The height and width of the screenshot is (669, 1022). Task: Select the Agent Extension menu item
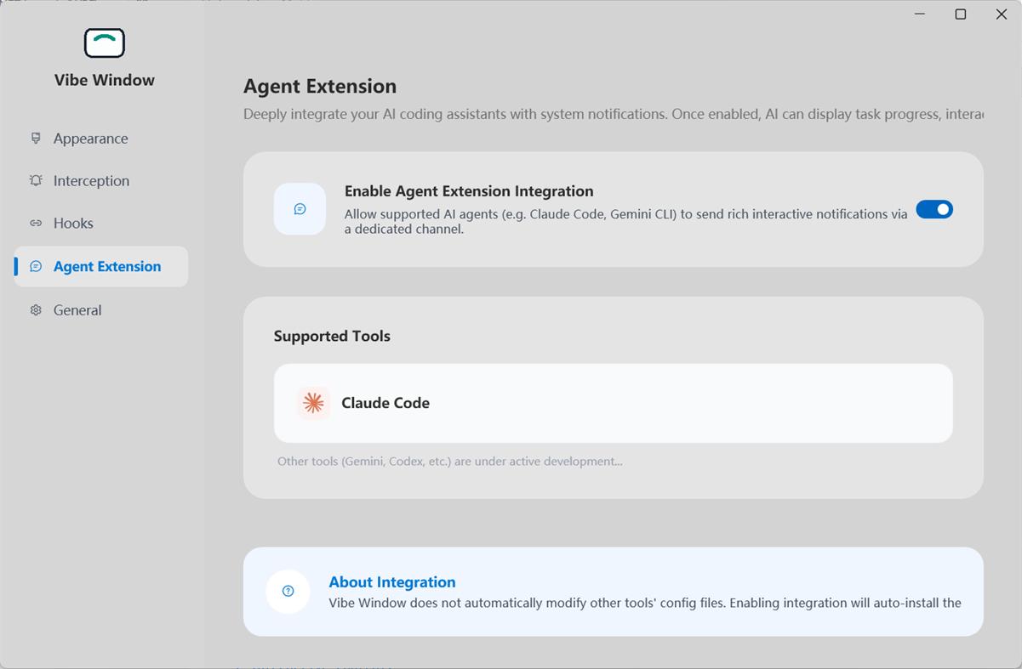(x=101, y=266)
